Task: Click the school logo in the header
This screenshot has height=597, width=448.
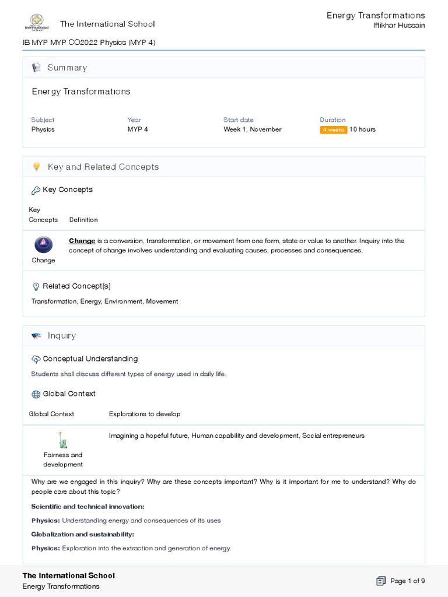Action: click(x=36, y=23)
